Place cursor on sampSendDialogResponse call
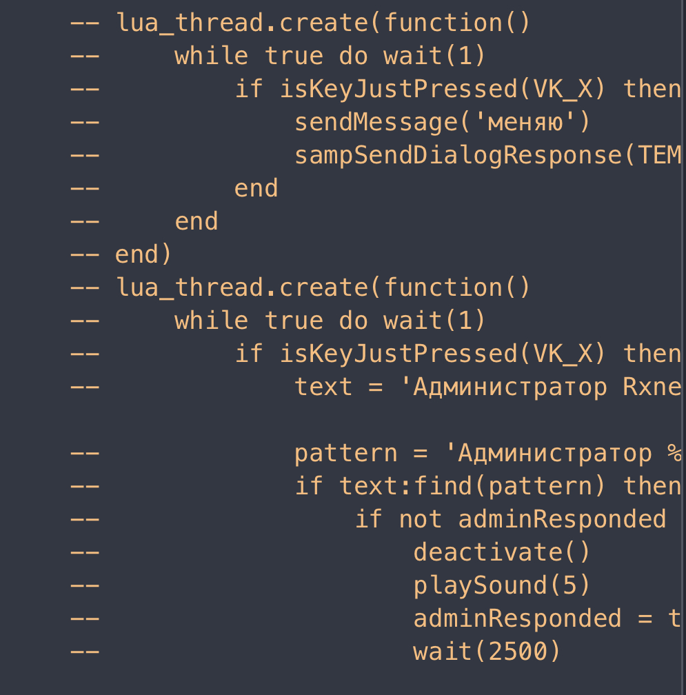The height and width of the screenshot is (695, 686). point(487,156)
